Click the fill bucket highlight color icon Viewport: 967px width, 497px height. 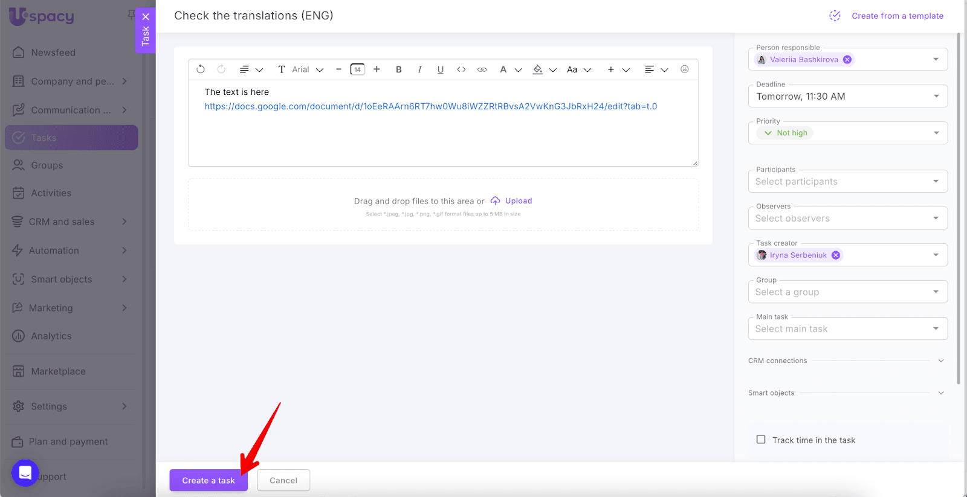(x=537, y=69)
